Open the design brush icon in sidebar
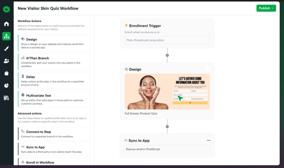This screenshot has height=168, width=284. [x=6, y=49]
